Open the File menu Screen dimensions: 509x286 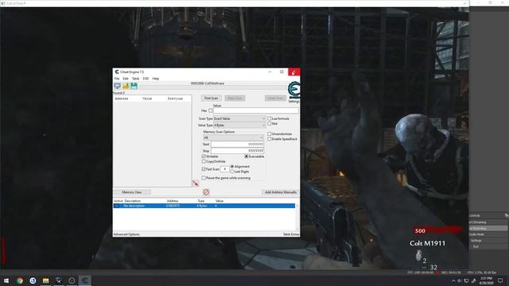[x=117, y=79]
